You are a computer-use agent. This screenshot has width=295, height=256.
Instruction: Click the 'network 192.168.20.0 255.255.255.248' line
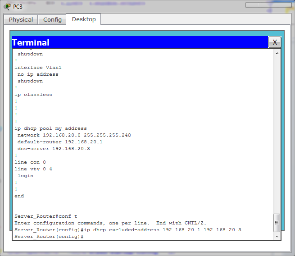pyautogui.click(x=74, y=135)
